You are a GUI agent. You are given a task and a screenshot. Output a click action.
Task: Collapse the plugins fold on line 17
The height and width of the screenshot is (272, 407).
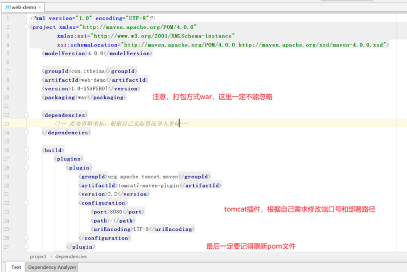[x=26, y=159]
